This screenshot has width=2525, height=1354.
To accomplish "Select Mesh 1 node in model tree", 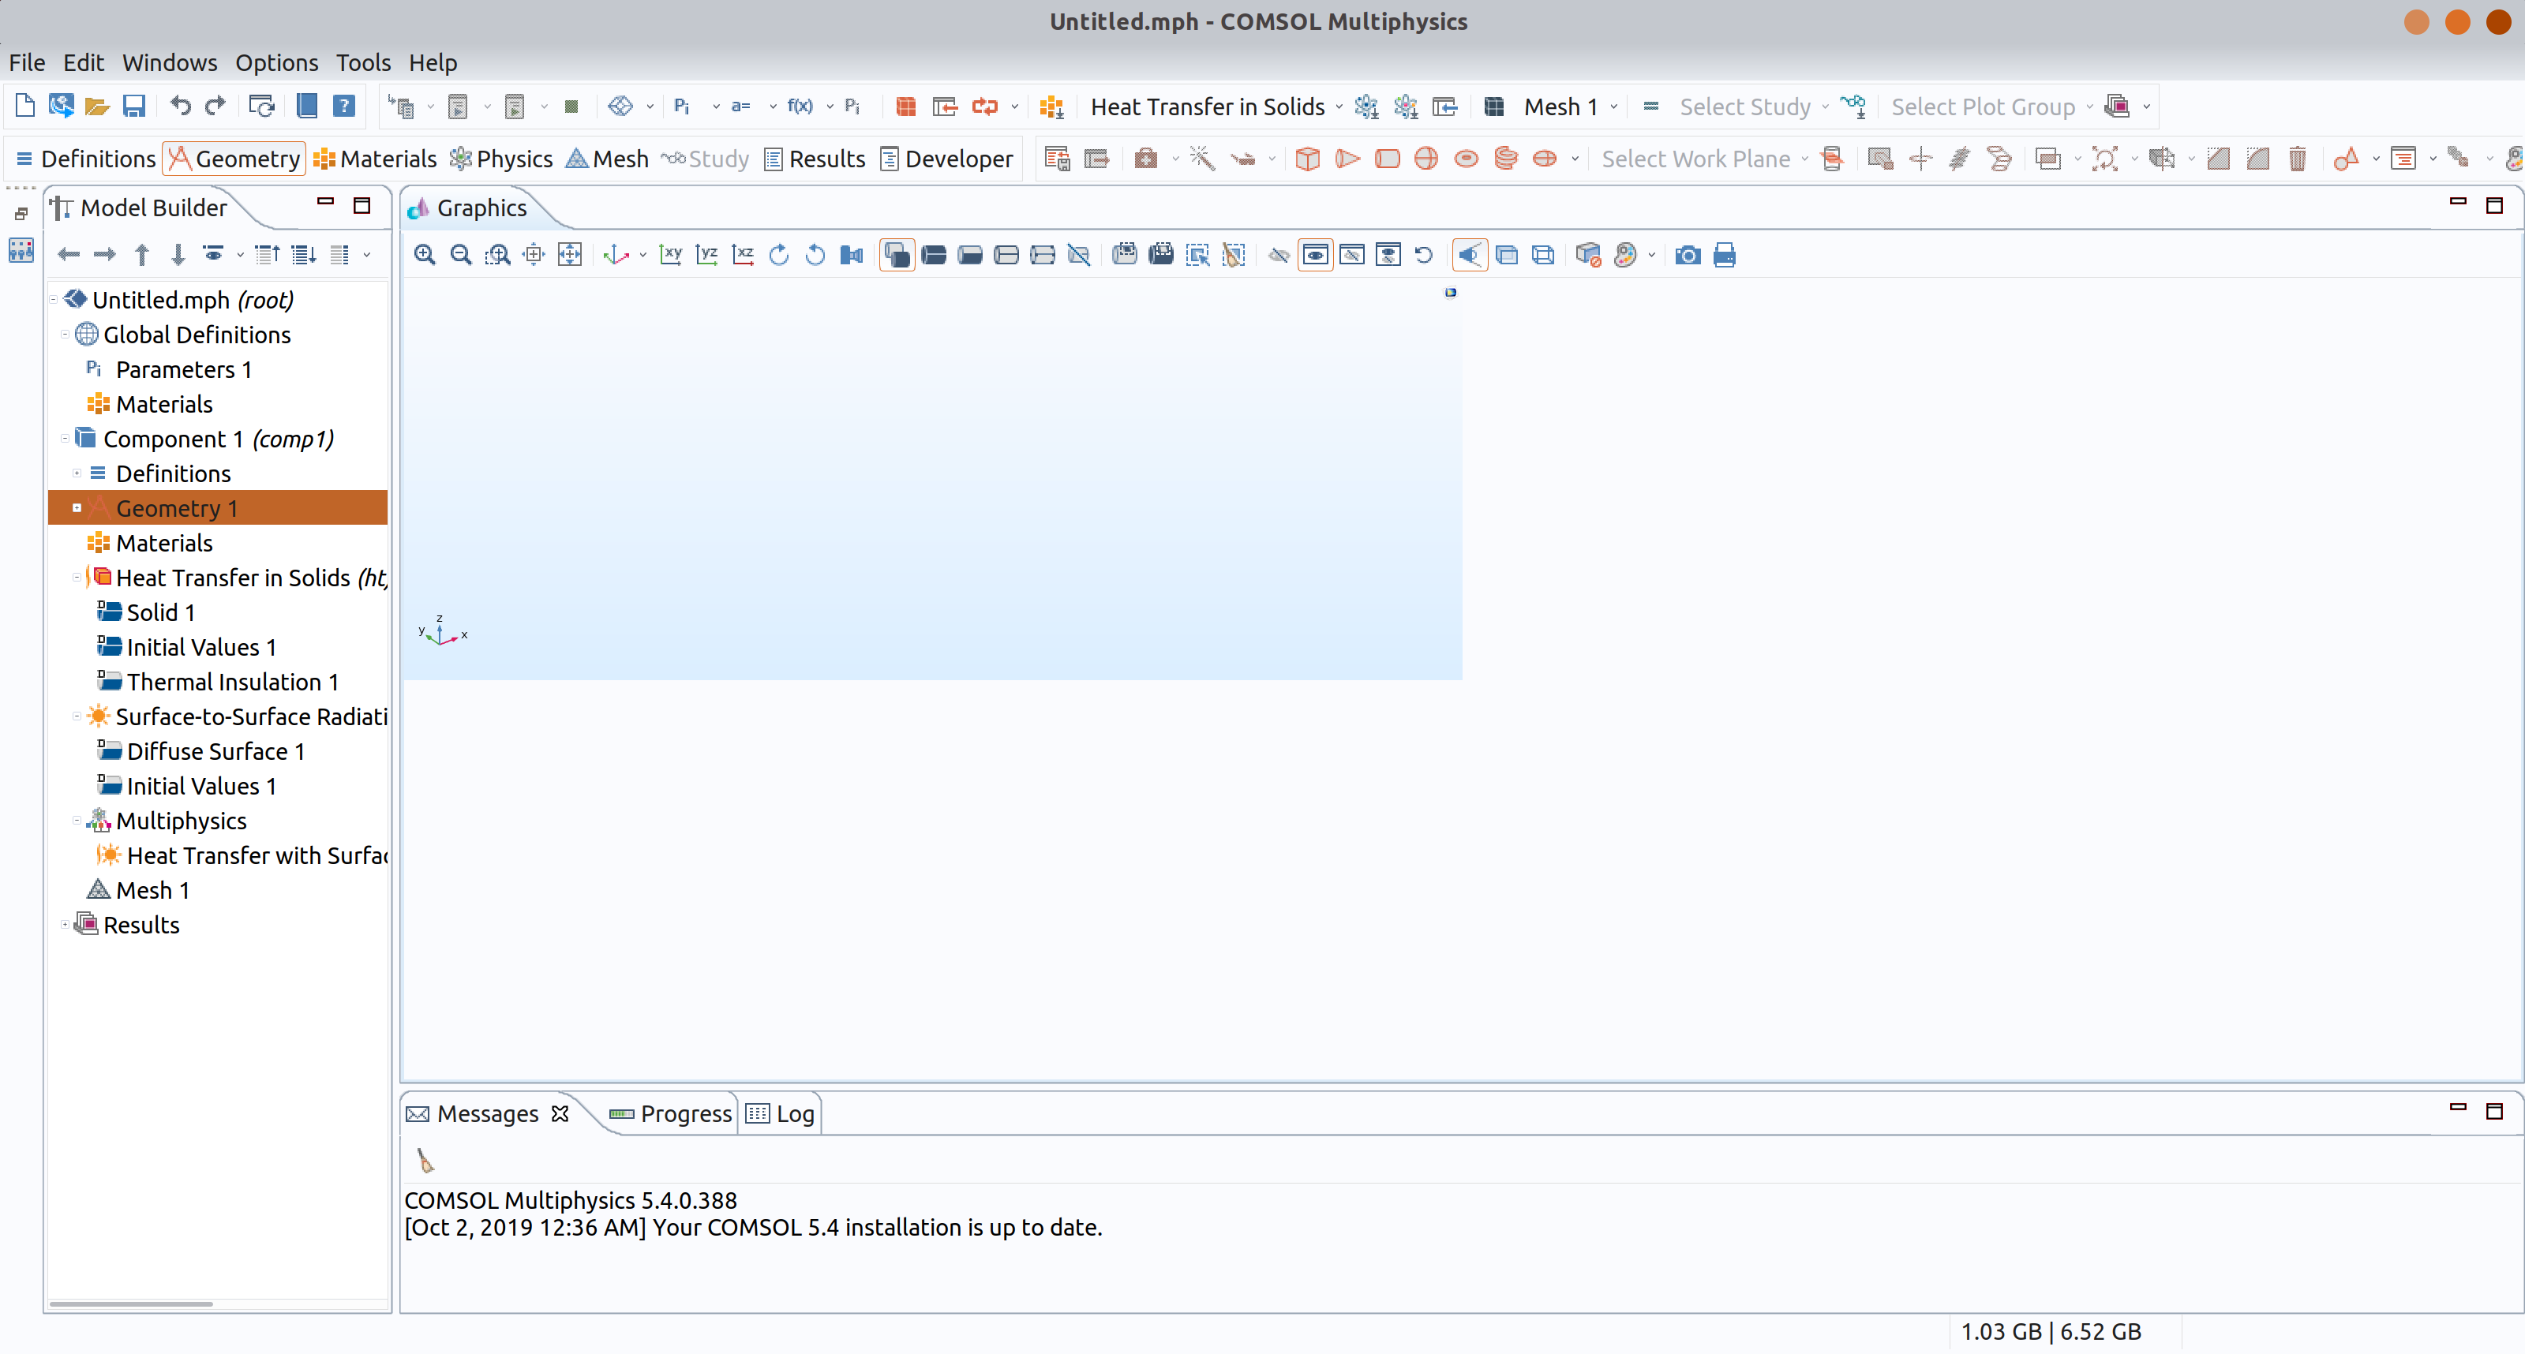I will click(x=152, y=889).
